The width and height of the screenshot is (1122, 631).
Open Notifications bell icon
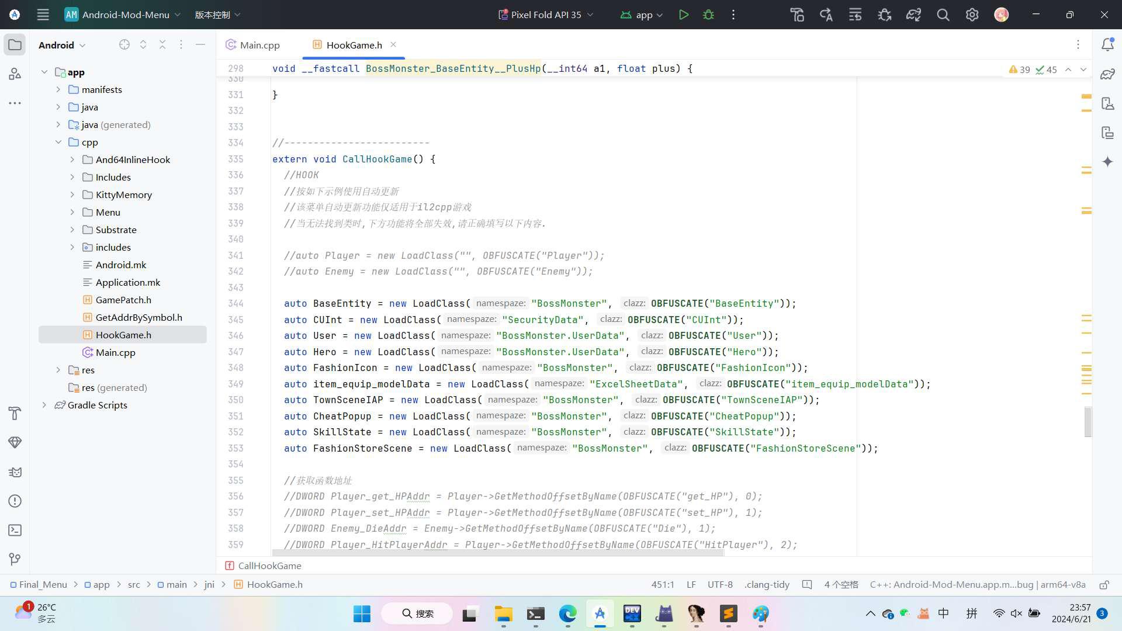point(1107,45)
